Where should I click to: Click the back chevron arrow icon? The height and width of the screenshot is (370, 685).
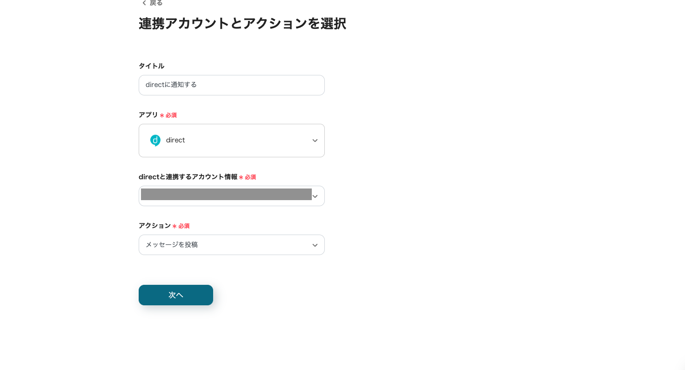tap(144, 3)
